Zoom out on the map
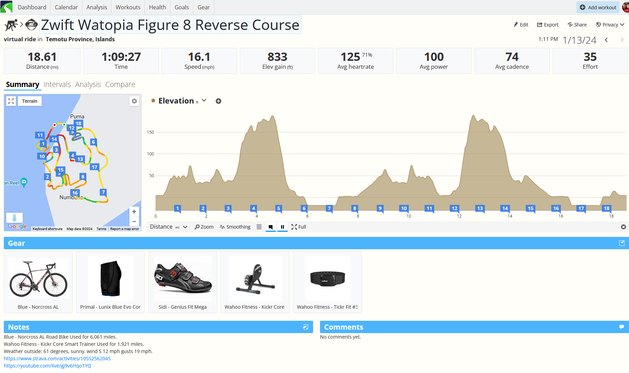 (134, 221)
